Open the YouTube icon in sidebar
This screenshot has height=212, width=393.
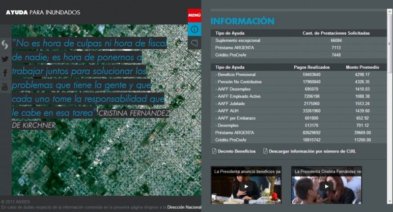(x=5, y=87)
